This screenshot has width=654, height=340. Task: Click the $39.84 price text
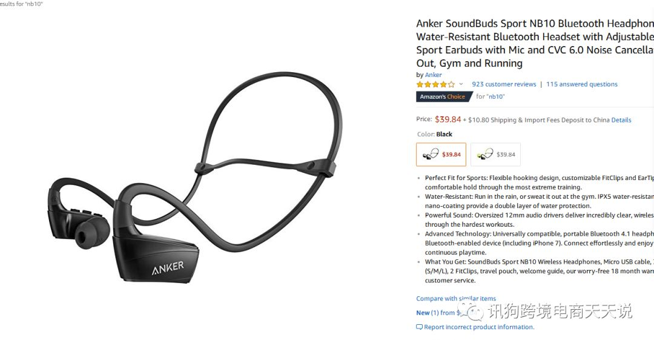pyautogui.click(x=448, y=119)
